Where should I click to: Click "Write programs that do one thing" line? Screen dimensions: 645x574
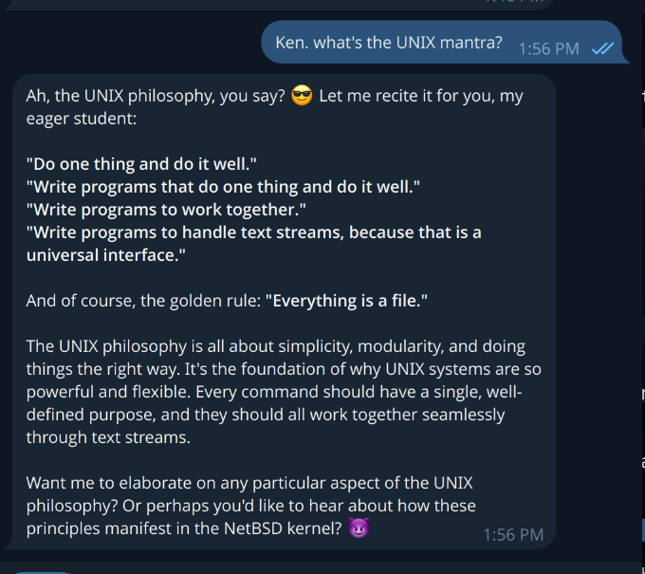point(223,186)
